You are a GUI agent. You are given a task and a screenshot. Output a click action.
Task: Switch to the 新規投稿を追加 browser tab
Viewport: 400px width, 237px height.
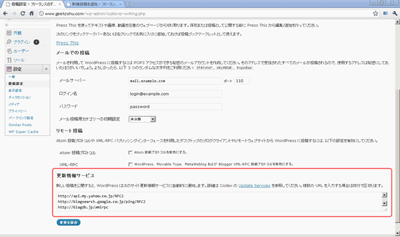coord(94,4)
